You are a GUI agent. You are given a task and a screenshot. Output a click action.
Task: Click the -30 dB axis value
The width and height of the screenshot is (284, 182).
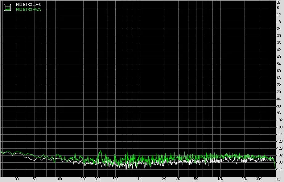pyautogui.click(x=278, y=36)
